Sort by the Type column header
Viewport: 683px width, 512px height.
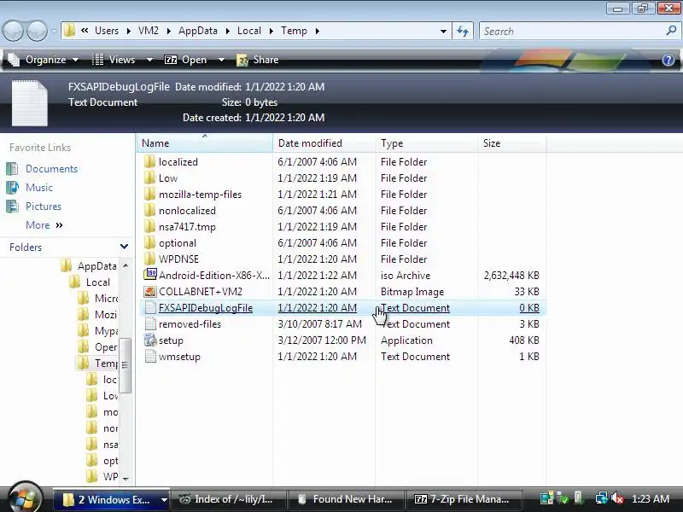pos(426,143)
